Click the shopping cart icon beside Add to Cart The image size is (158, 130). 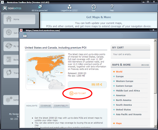click(71, 93)
